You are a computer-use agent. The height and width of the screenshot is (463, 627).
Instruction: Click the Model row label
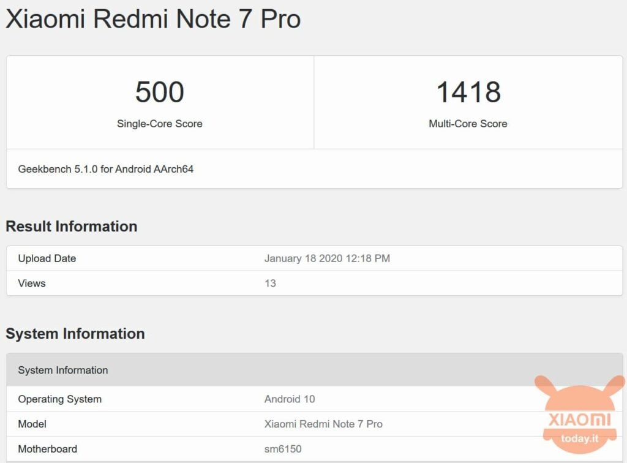(x=32, y=424)
